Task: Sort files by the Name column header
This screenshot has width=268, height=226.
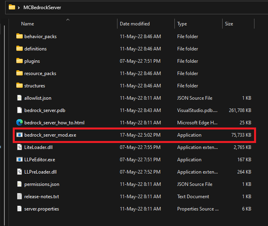Action: click(x=27, y=24)
